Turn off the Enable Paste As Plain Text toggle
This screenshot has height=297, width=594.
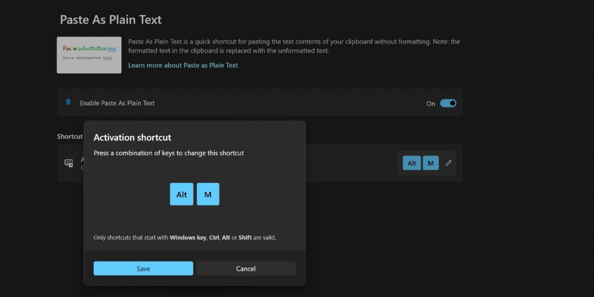448,103
